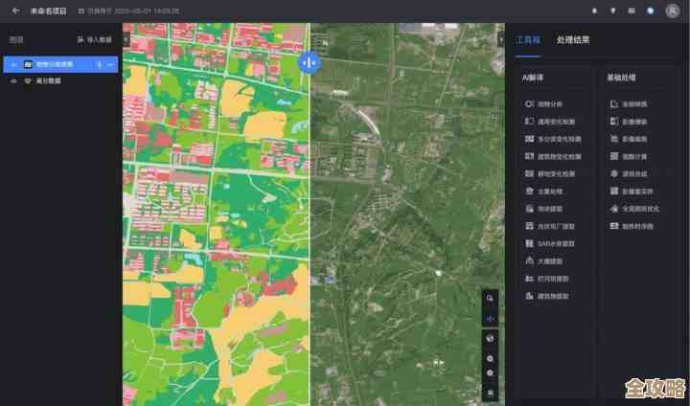Open more options for the selected layer

click(110, 64)
